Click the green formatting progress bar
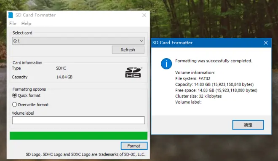 [78, 136]
